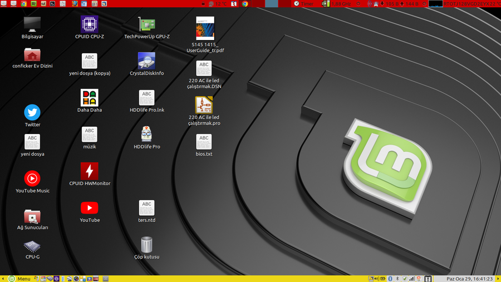Viewport: 501px width, 282px height.
Task: Select CPUID HWMonitor icon
Action: tap(89, 171)
